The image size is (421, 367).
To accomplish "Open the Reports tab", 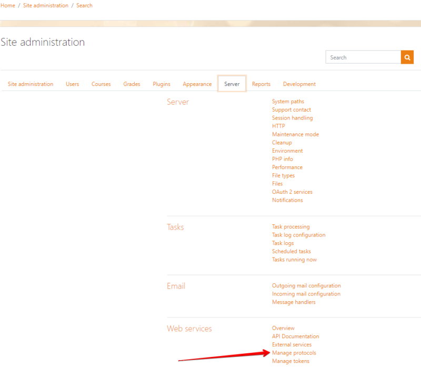I will click(261, 84).
